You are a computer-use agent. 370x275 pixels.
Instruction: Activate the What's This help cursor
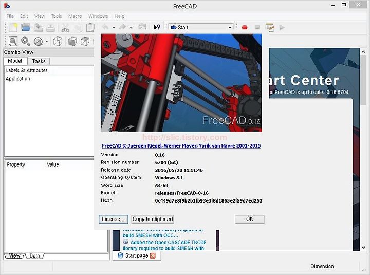tap(157, 27)
